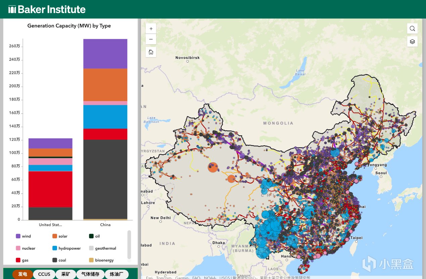
Task: Click the Baker Institute logo
Action: point(47,9)
